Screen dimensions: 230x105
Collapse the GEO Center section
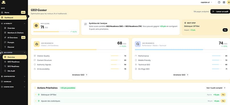tap(25, 52)
